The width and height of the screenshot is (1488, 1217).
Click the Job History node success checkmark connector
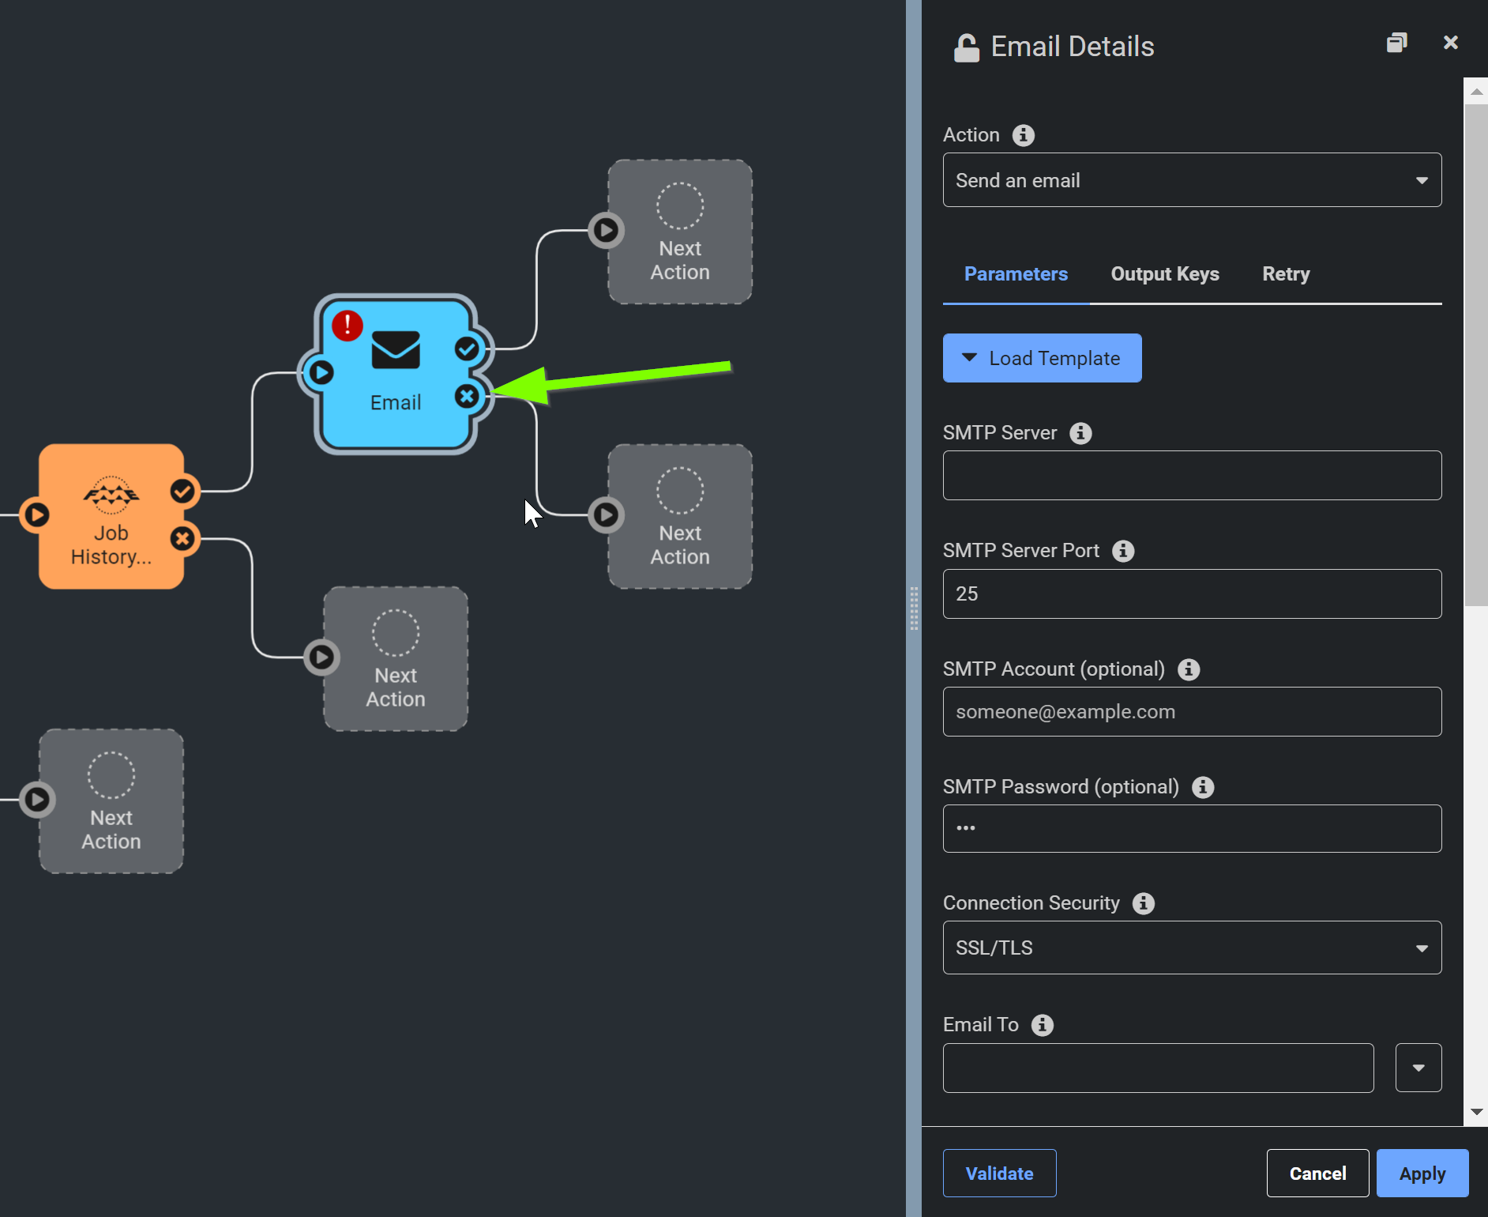click(182, 491)
